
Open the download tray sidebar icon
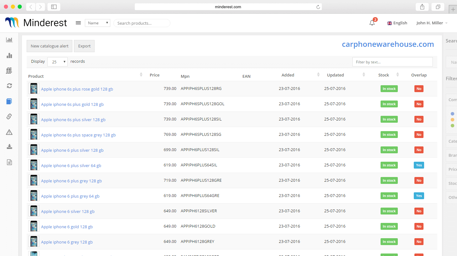pyautogui.click(x=9, y=147)
